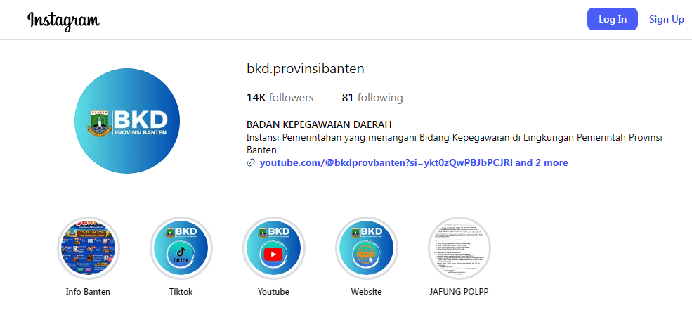692x315 pixels.
Task: Open the BKD Provinsi Banten profile picture
Action: tap(127, 121)
